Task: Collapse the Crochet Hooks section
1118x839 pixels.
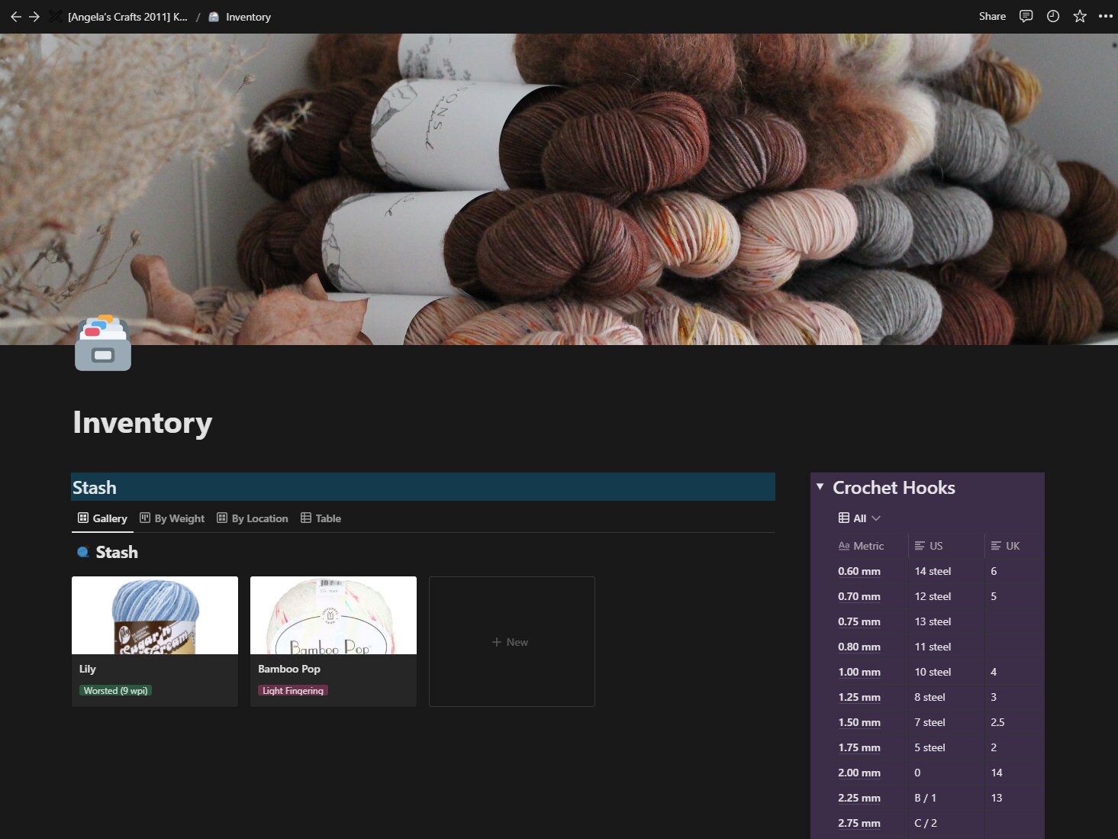Action: click(x=820, y=486)
